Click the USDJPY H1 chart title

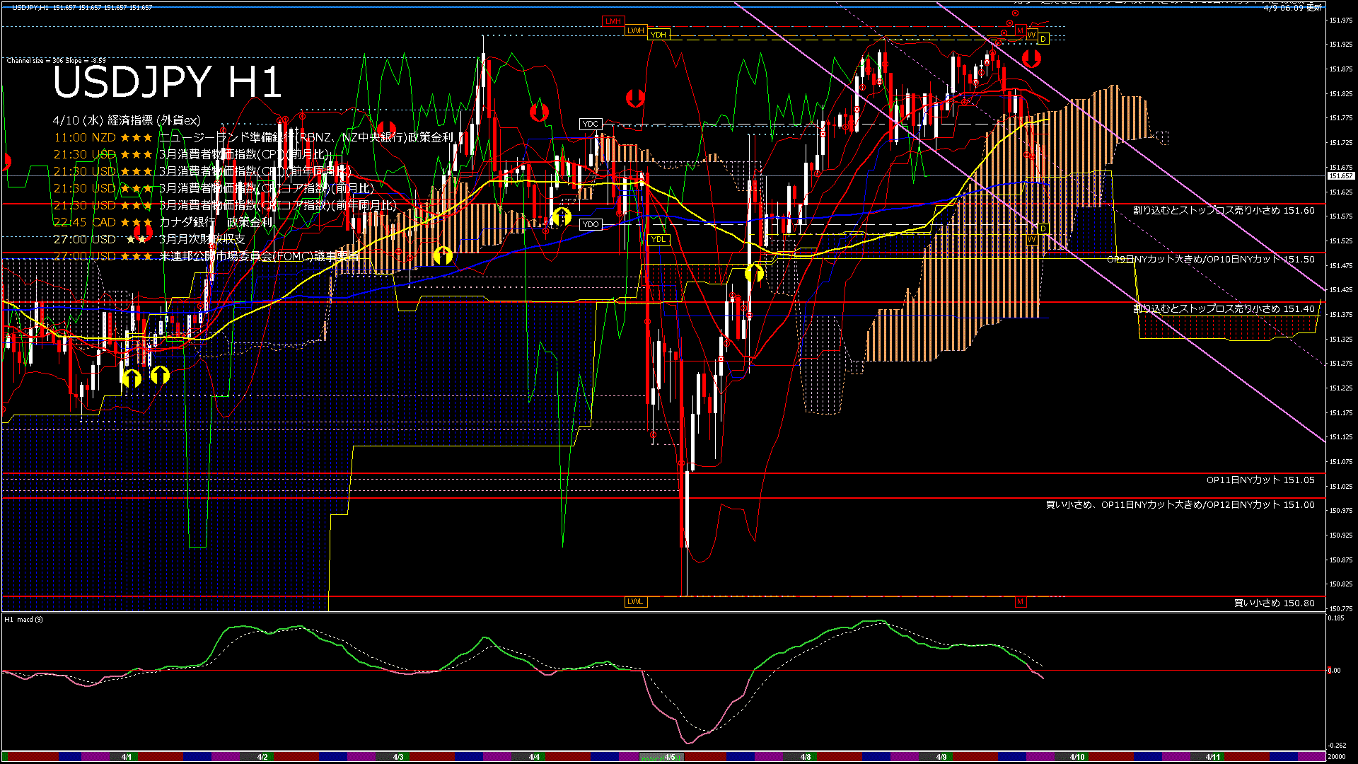(168, 82)
